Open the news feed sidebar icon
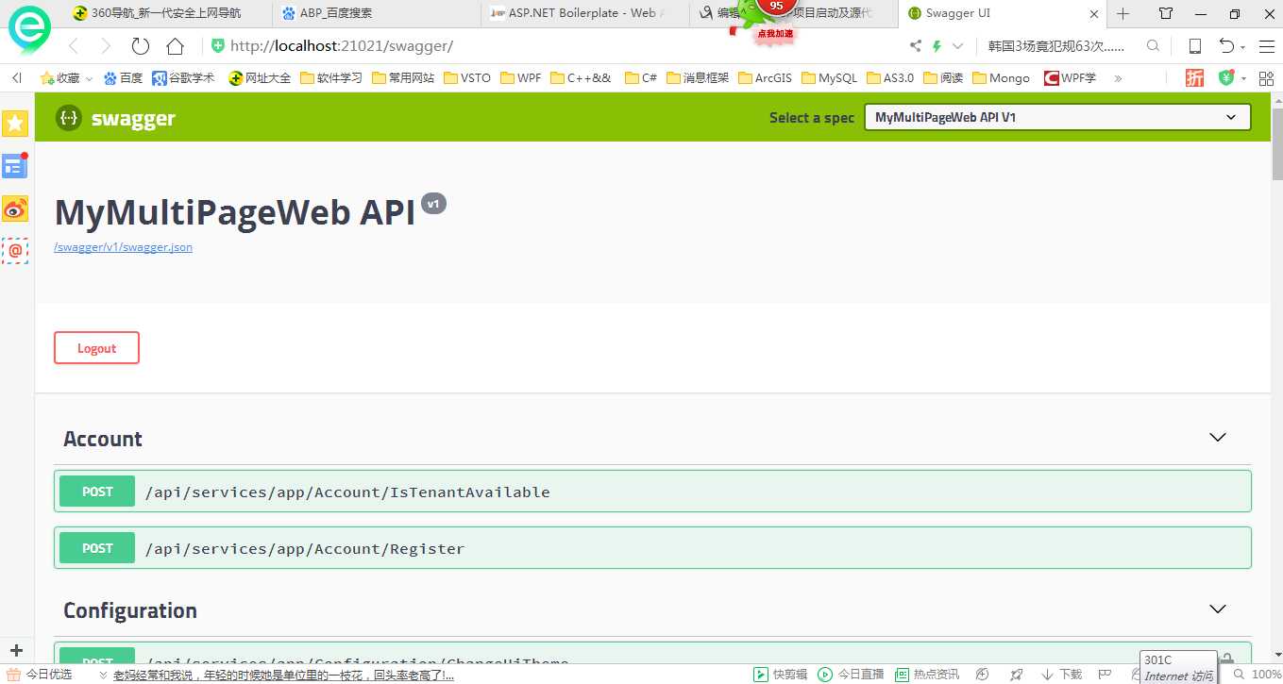Image resolution: width=1283 pixels, height=684 pixels. point(15,166)
